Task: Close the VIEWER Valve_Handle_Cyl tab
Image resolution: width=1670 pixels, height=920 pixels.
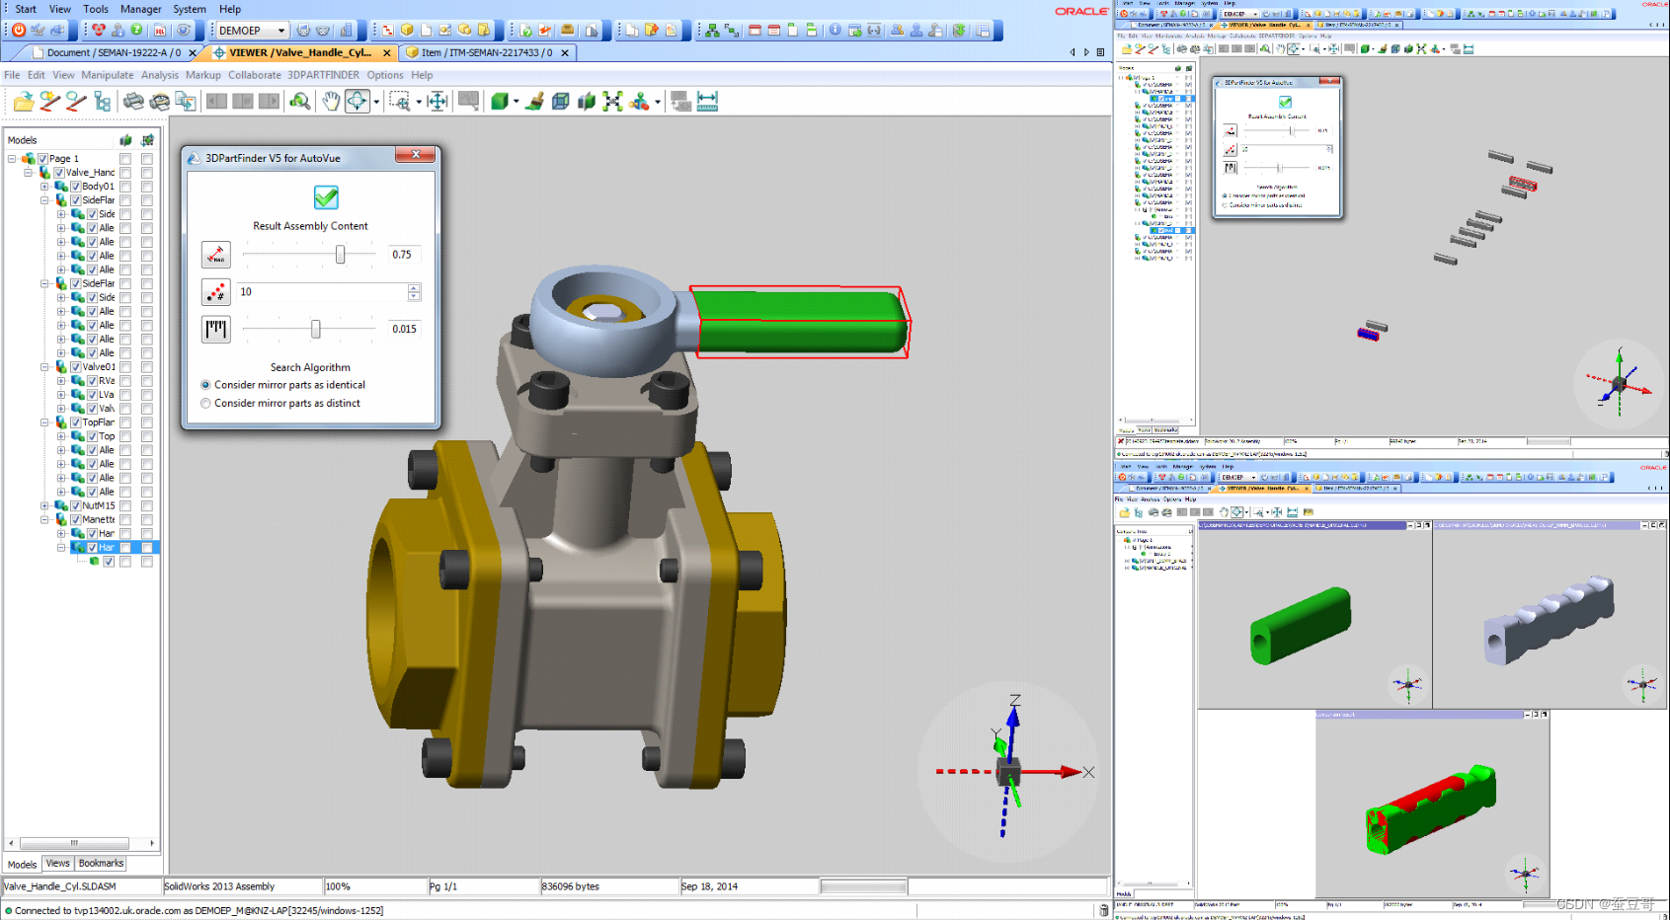Action: click(x=386, y=53)
